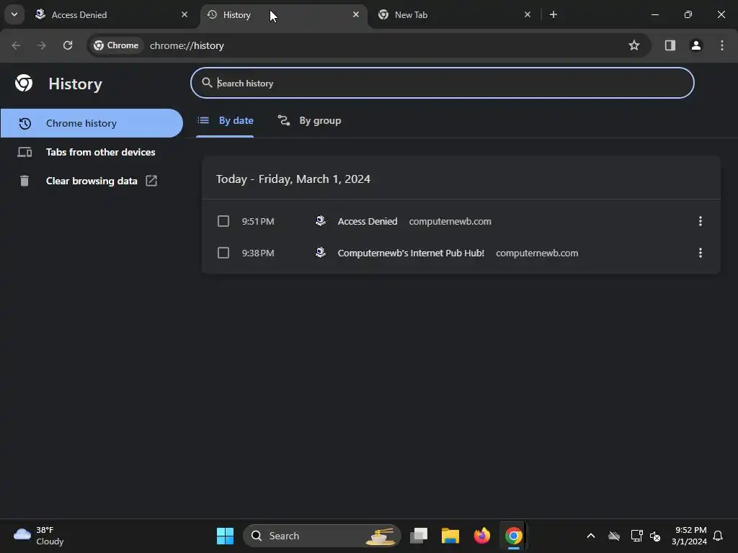Open Clear browsing data link
Viewport: 738px width, 553px height.
92,181
